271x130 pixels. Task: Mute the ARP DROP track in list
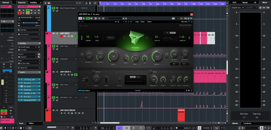53,33
